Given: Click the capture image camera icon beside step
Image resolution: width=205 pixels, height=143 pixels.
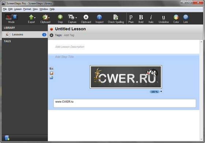Looking at the screenshot, I should click(x=52, y=68).
